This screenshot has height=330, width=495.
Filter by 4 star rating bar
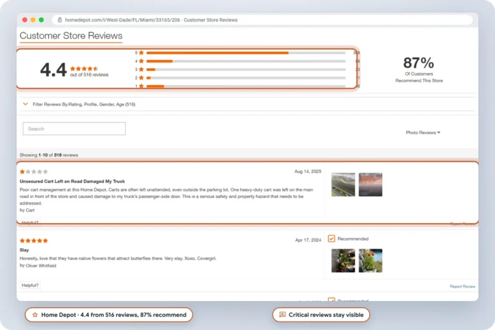pyautogui.click(x=246, y=61)
